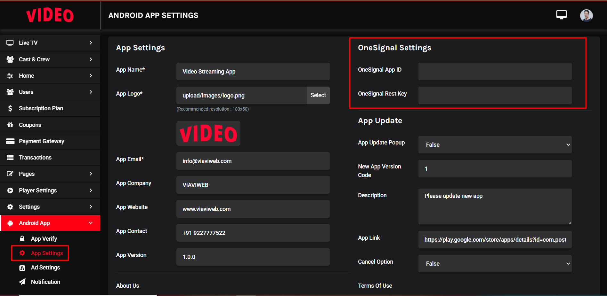Click the Player Settings play icon

point(10,191)
